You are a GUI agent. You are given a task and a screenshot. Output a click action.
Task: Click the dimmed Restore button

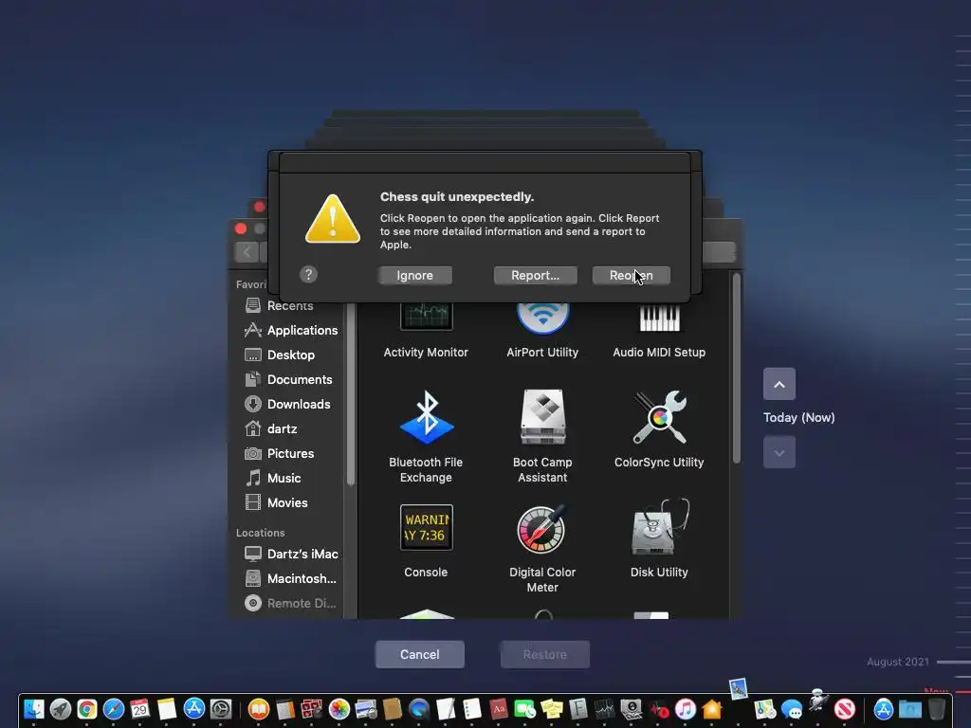pyautogui.click(x=545, y=654)
